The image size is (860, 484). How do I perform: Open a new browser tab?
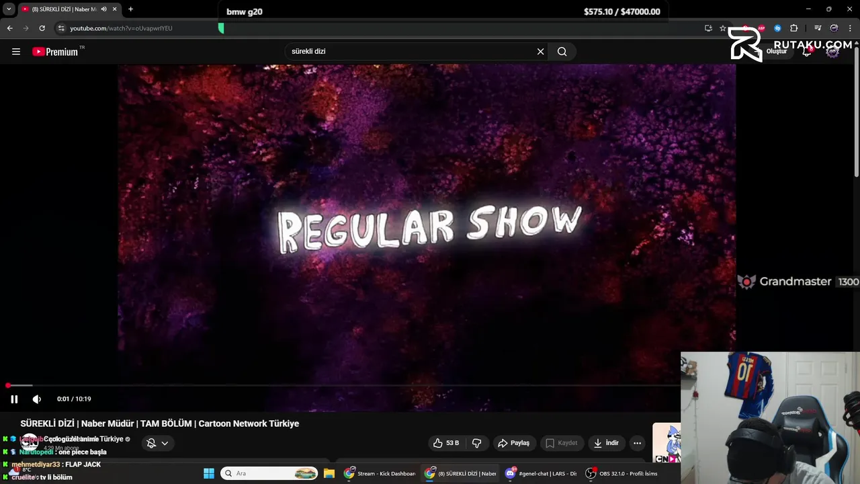(x=130, y=9)
